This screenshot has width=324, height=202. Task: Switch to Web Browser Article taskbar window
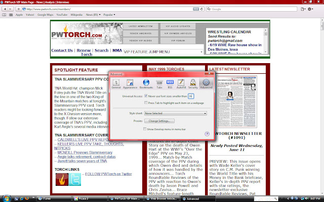pyautogui.click(x=162, y=198)
